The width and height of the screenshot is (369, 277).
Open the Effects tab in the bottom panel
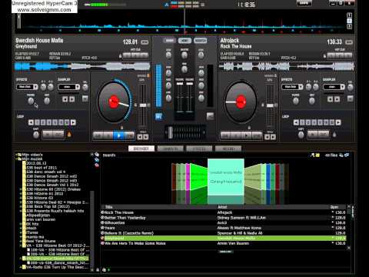pos(199,149)
